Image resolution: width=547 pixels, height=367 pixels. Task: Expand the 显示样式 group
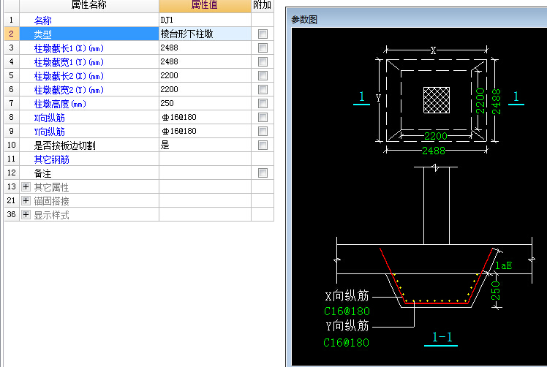point(26,214)
